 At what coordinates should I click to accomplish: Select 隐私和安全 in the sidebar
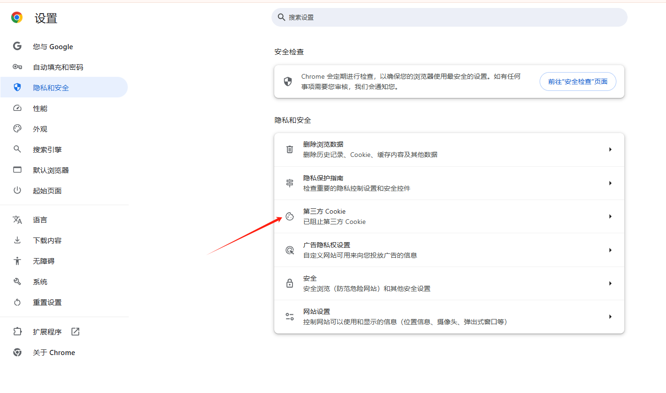pyautogui.click(x=64, y=88)
